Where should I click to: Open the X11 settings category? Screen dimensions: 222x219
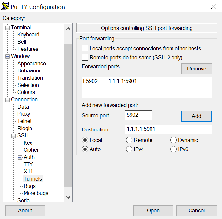28,172
